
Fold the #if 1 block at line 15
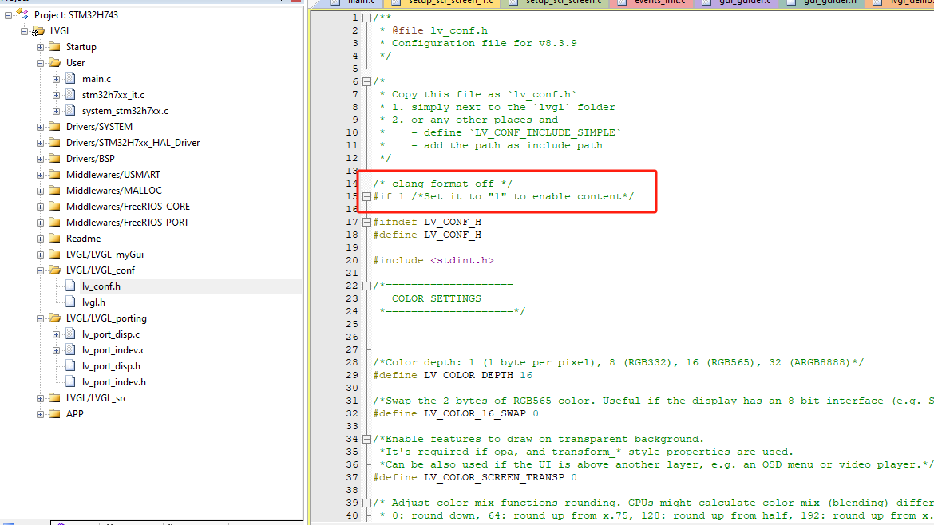tap(367, 196)
